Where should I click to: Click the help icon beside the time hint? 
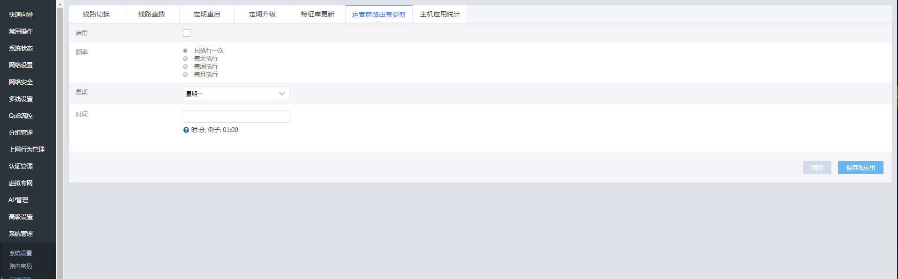point(186,130)
